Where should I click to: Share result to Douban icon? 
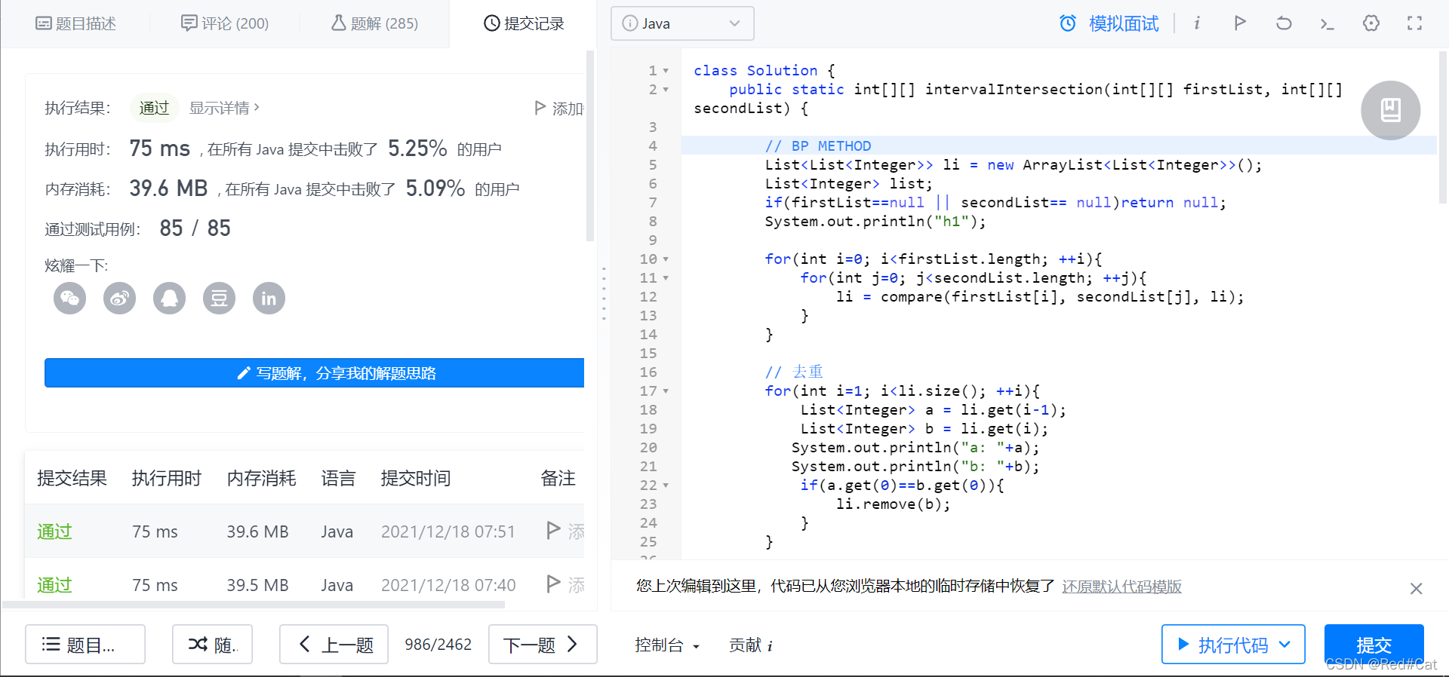point(220,299)
